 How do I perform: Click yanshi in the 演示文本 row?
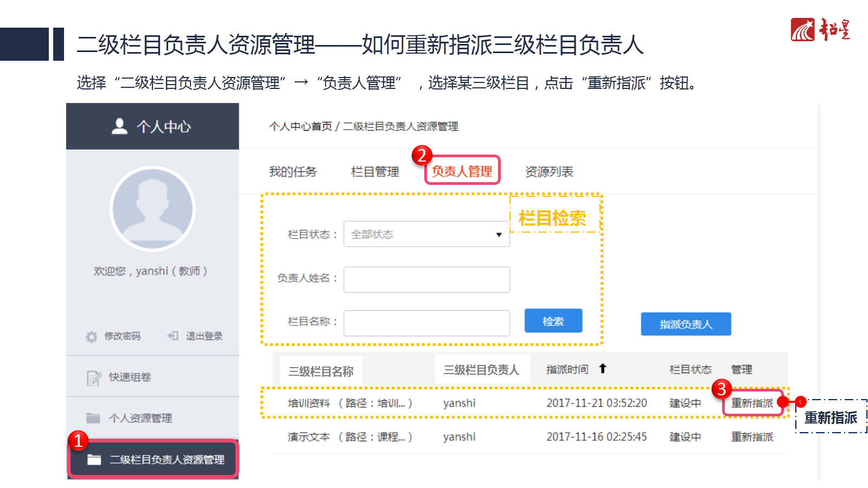pos(459,437)
